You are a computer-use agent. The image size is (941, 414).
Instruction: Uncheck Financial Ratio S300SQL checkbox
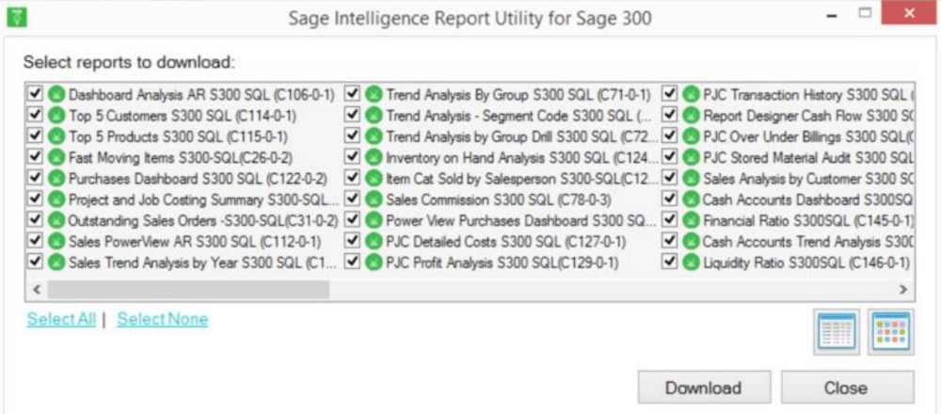coord(670,219)
